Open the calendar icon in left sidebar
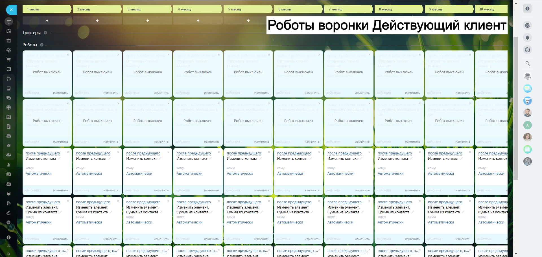Screen dimensions: 542x257 [9, 117]
